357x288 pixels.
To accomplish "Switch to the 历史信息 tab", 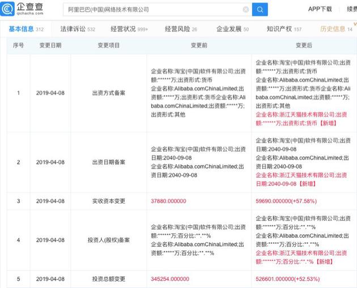I will [336, 29].
